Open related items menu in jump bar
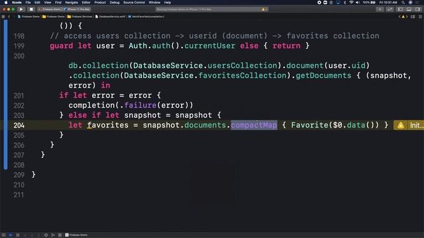The width and height of the screenshot is (424, 238). 3,17
